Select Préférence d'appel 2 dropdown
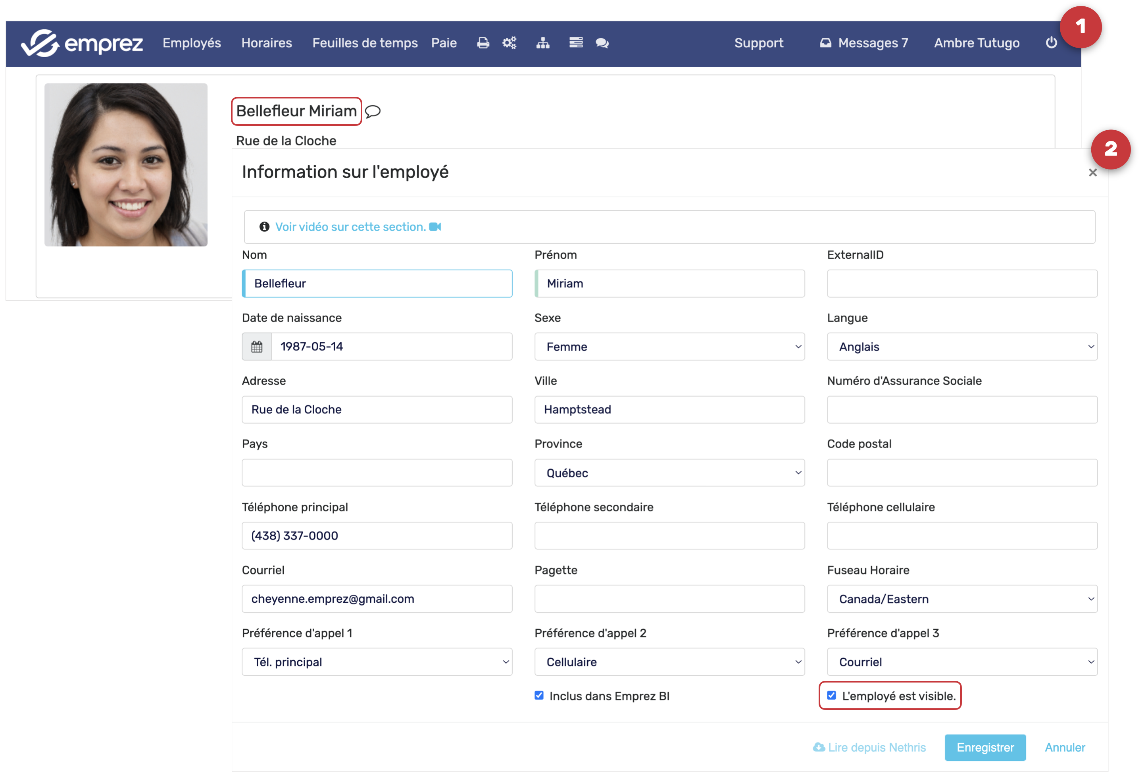The image size is (1146, 779). pos(669,661)
